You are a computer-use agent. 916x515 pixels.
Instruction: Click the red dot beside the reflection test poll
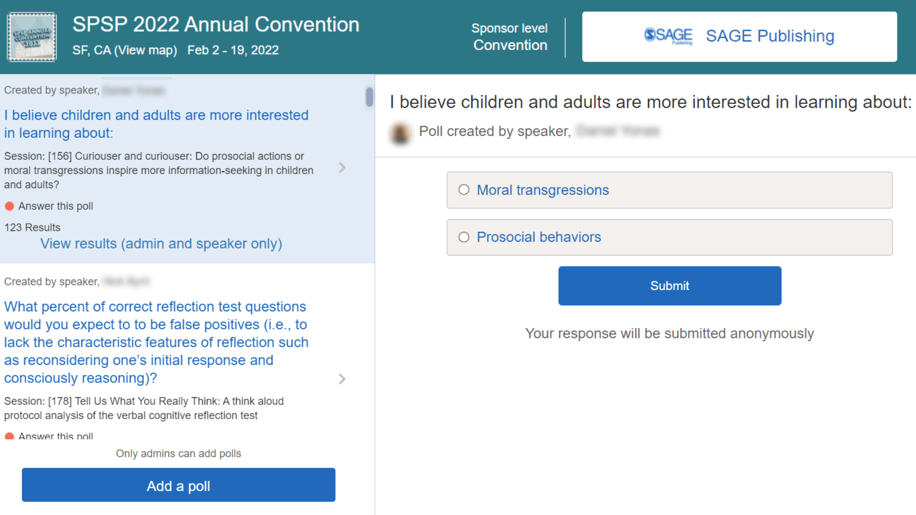[10, 435]
